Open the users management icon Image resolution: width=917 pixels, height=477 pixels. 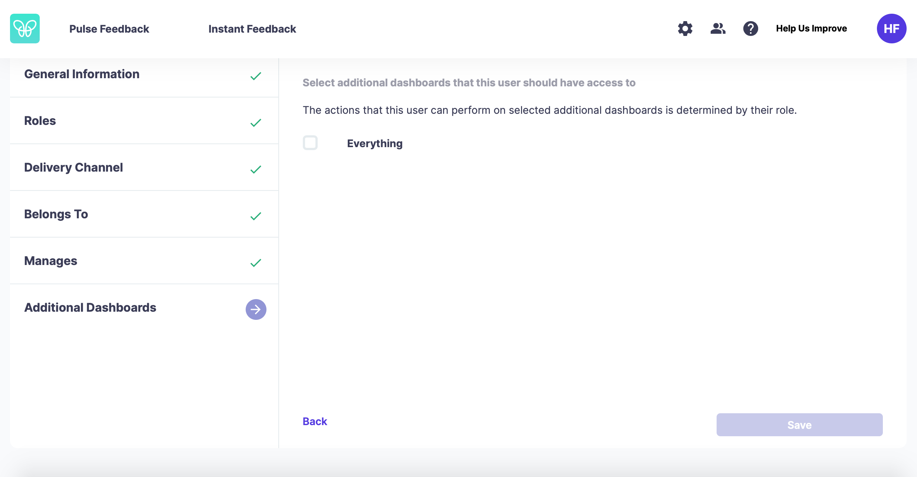(x=718, y=29)
